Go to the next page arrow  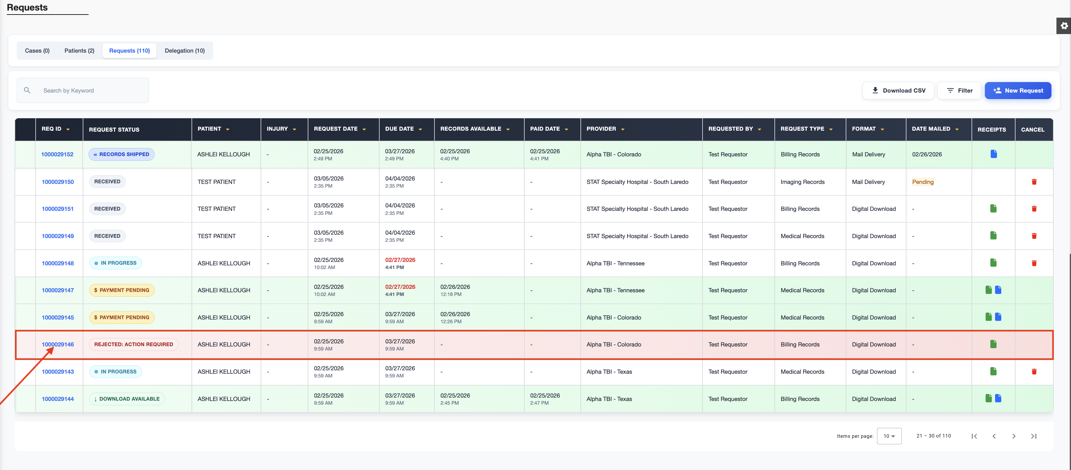click(x=1014, y=436)
